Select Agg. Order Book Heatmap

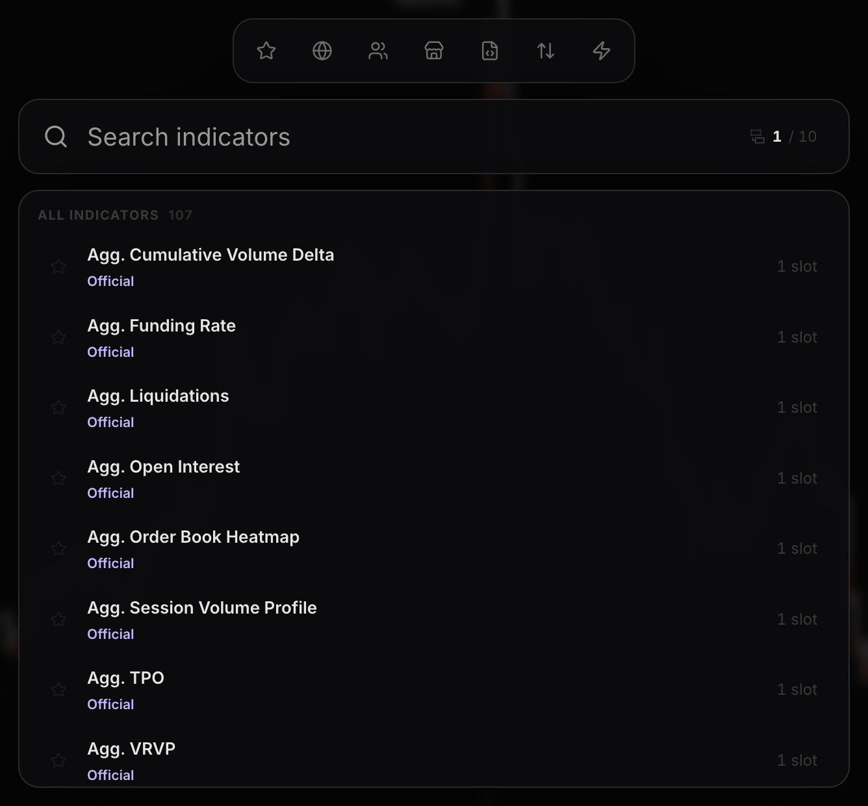click(434, 549)
